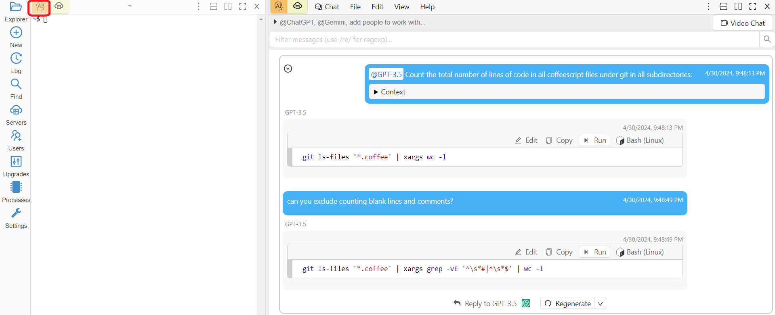Open the View menu
This screenshot has height=315, width=775.
[401, 7]
